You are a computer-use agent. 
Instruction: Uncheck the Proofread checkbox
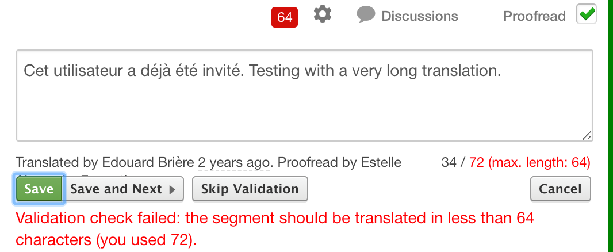587,14
